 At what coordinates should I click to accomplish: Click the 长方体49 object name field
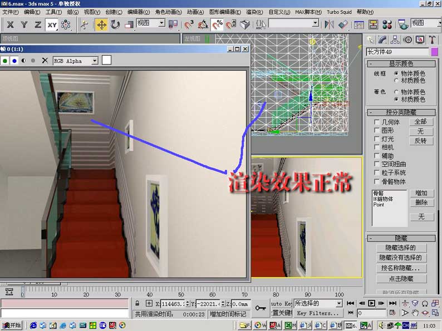pyautogui.click(x=397, y=52)
